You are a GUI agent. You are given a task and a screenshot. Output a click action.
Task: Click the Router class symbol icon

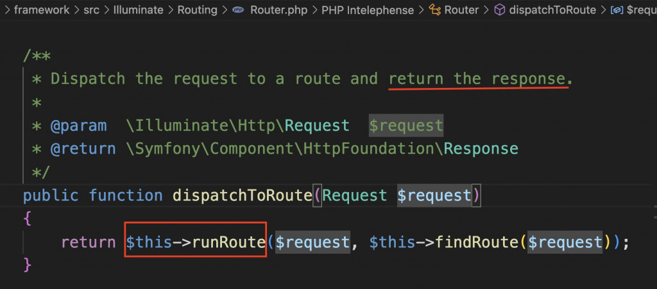[x=434, y=10]
